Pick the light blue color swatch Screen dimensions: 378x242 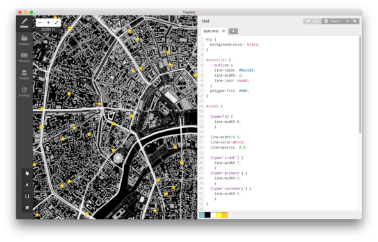click(x=202, y=214)
